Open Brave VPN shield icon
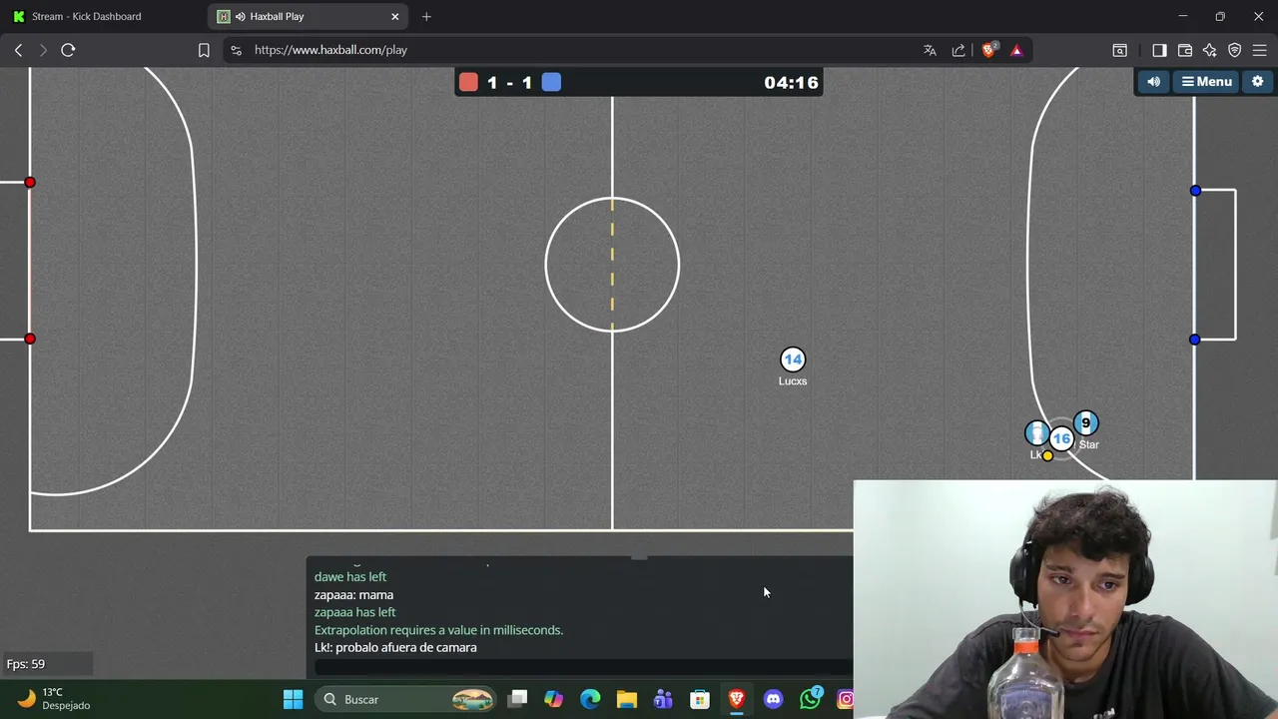This screenshot has width=1278, height=719. pyautogui.click(x=1235, y=50)
